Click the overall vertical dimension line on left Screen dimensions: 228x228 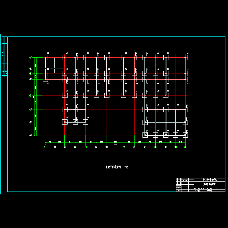(34, 96)
